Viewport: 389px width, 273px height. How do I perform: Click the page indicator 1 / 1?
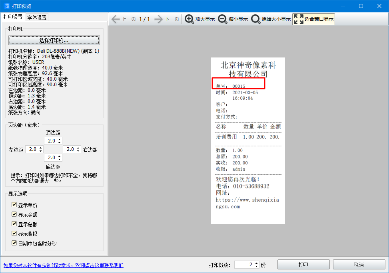point(144,19)
